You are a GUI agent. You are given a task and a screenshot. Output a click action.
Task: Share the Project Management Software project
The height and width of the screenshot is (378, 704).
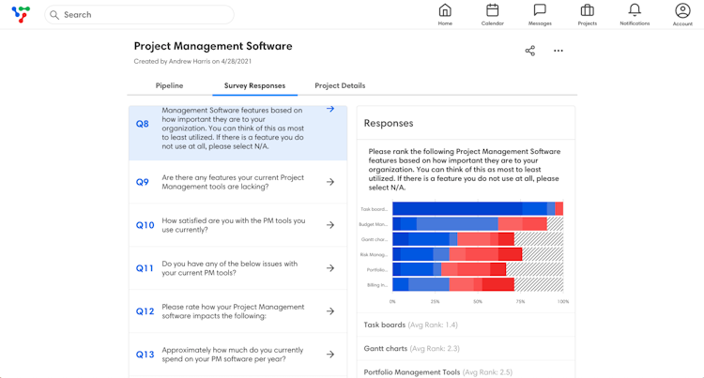click(x=529, y=51)
